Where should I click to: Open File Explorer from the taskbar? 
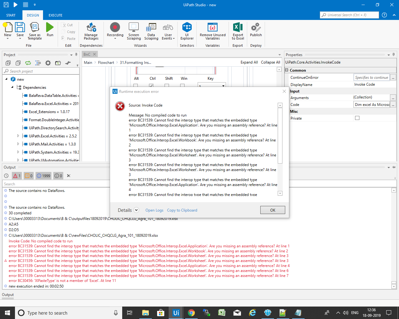pyautogui.click(x=146, y=313)
